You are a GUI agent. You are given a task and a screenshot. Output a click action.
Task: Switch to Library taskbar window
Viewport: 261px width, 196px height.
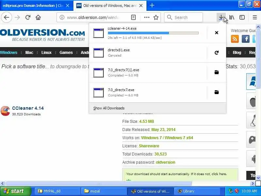(197, 191)
